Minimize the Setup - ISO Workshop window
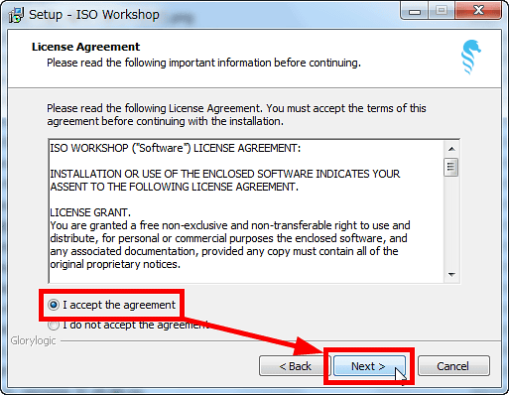Viewport: 509px width, 395px height. [414, 11]
